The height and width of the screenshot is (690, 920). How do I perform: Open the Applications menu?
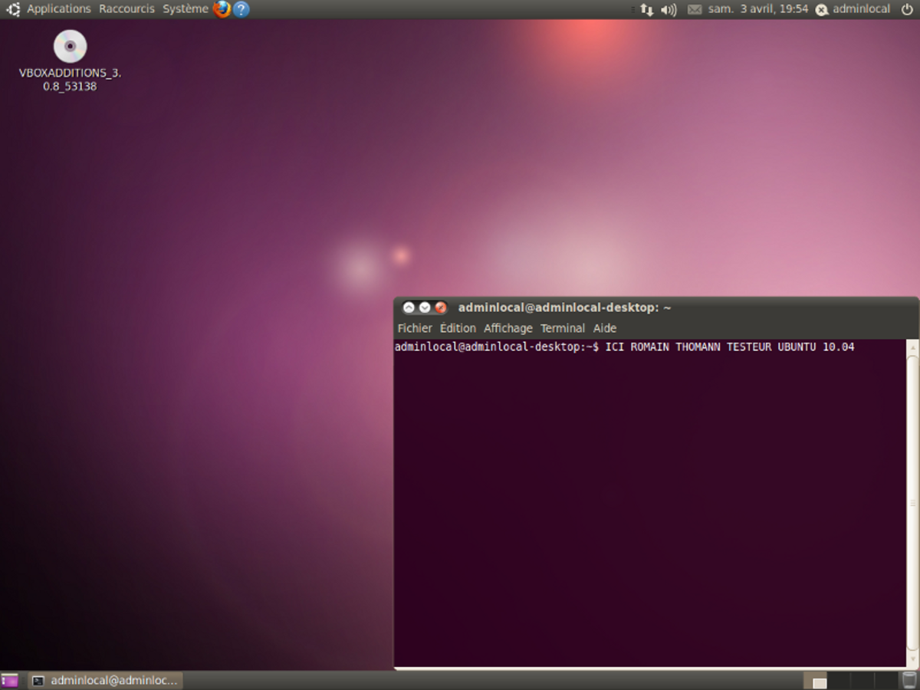coord(59,9)
